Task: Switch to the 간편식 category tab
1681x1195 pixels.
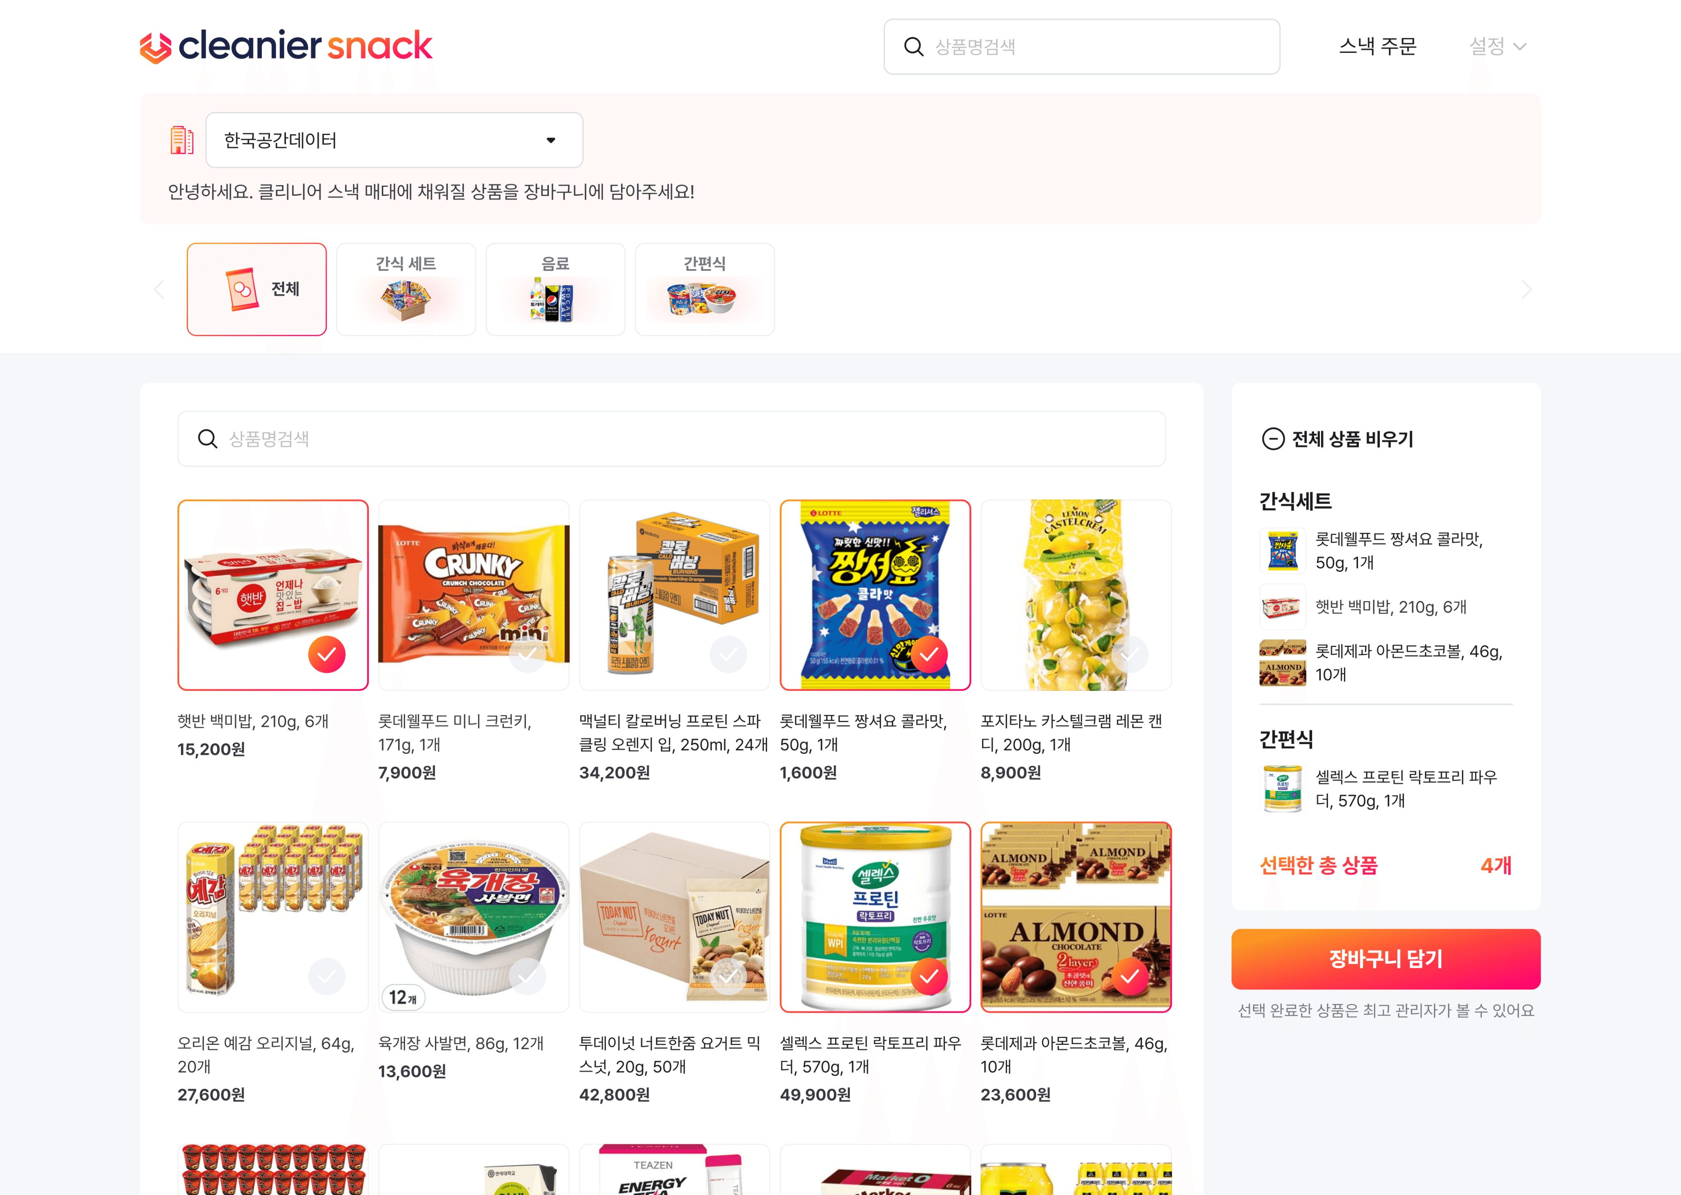Action: (705, 290)
